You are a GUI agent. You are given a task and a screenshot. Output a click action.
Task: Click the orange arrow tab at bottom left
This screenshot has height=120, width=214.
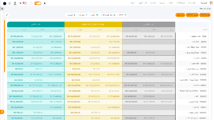point(2,112)
